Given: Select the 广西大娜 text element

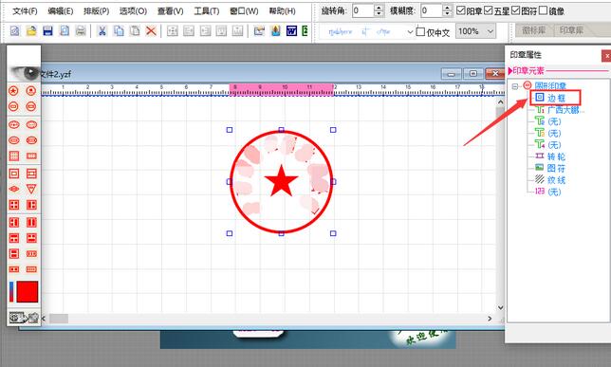Looking at the screenshot, I should click(565, 110).
